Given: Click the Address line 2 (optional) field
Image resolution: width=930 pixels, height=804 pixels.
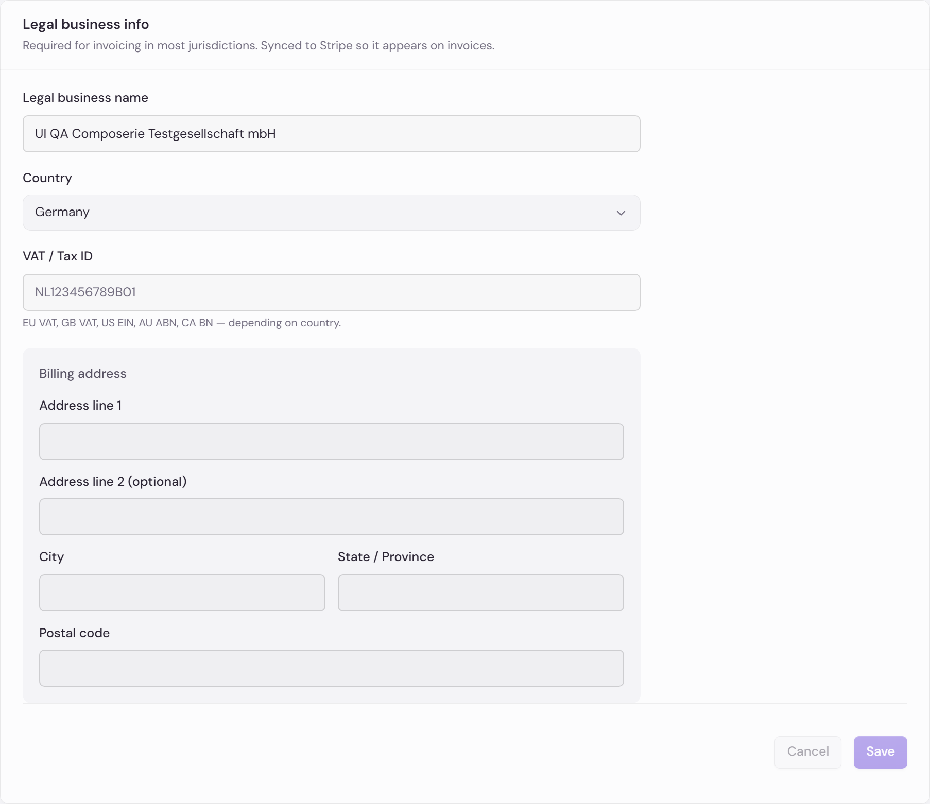Looking at the screenshot, I should coord(331,517).
